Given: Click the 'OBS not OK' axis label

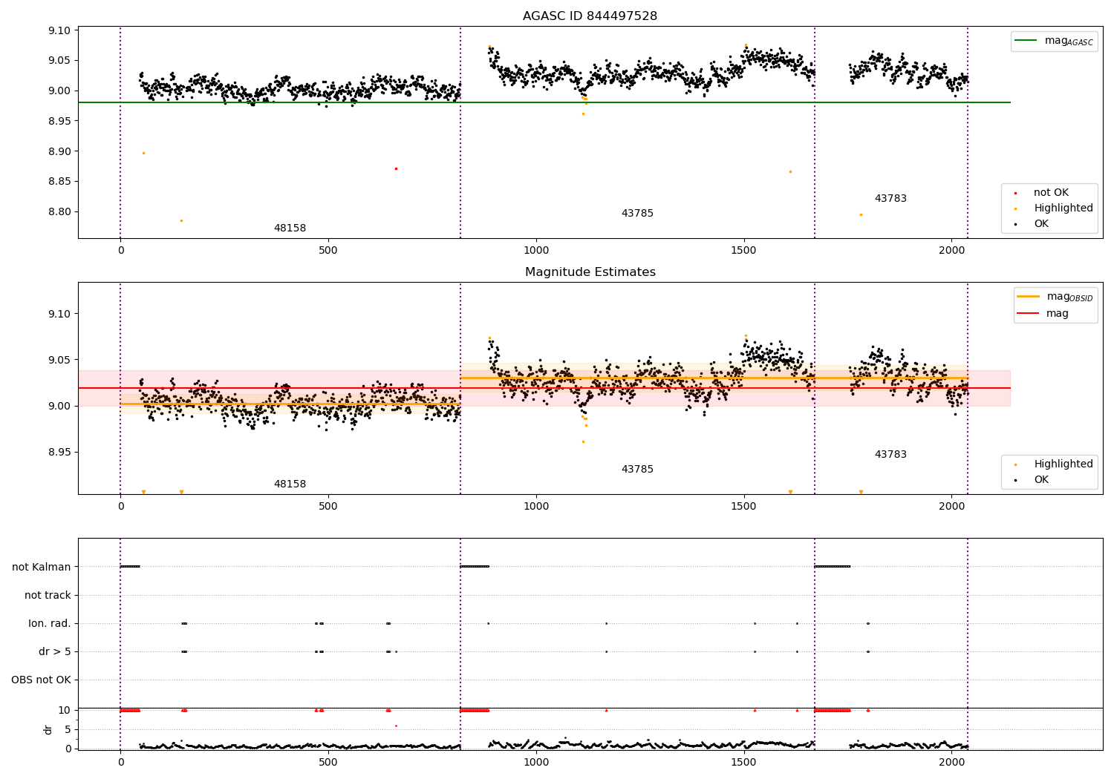Looking at the screenshot, I should [x=42, y=680].
